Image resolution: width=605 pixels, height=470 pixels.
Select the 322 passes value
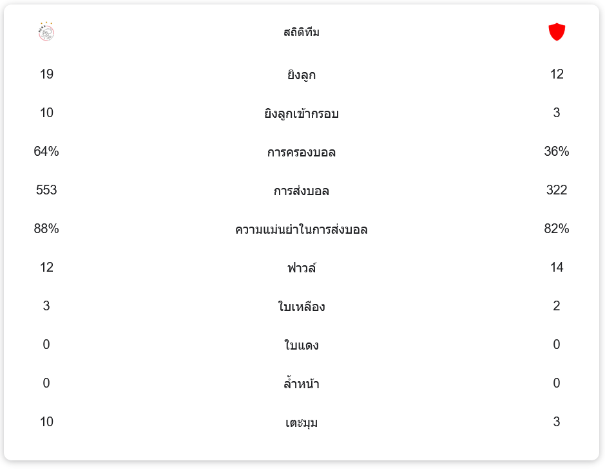[x=557, y=190]
